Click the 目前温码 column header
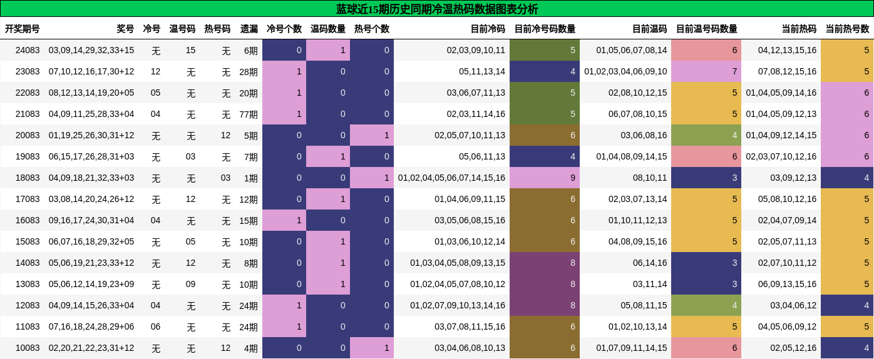 pyautogui.click(x=649, y=29)
